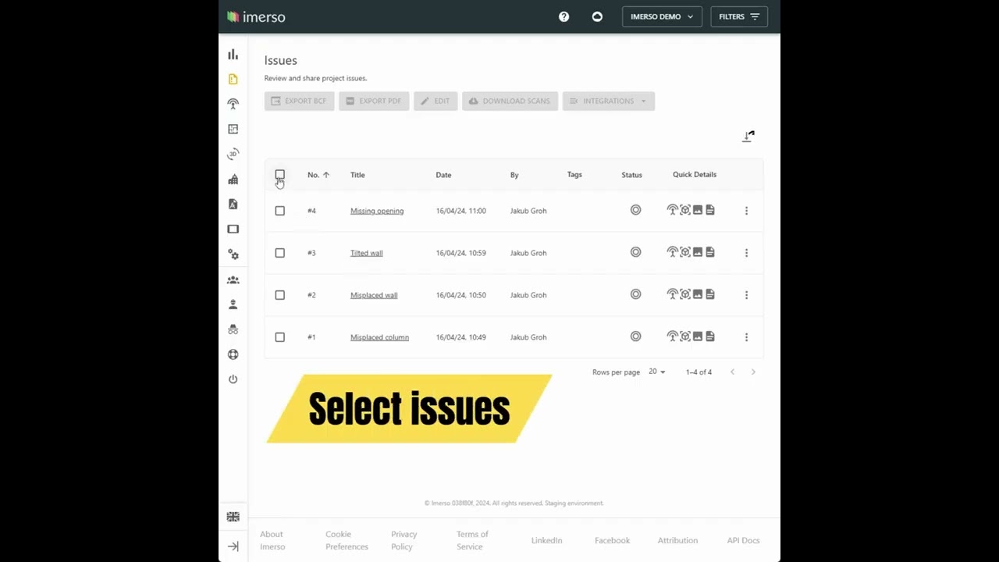The width and height of the screenshot is (999, 562).
Task: Open the IMERSO DEMO project dropdown
Action: click(662, 16)
